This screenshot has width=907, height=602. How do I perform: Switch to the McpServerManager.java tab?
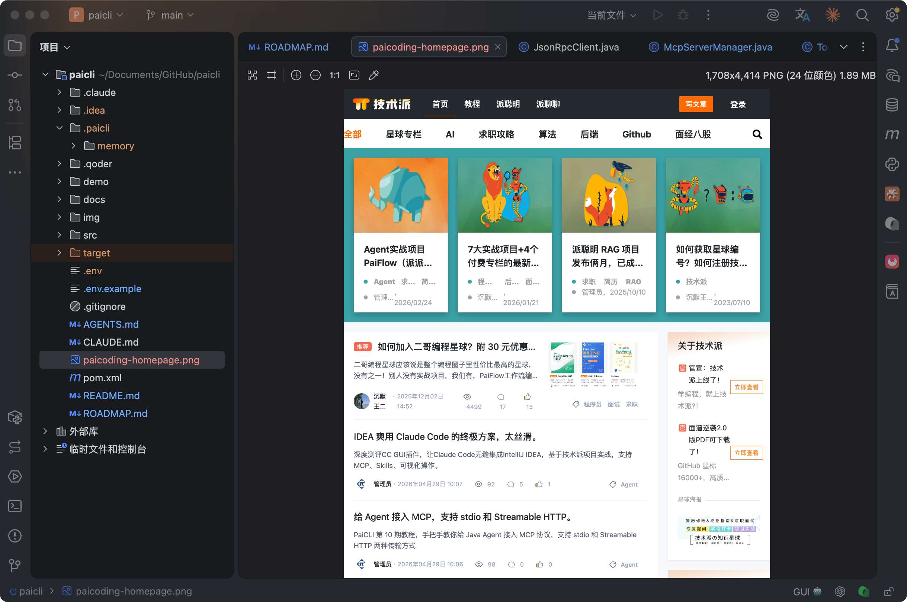tap(711, 47)
